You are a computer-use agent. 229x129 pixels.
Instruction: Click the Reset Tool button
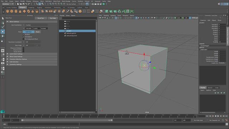(x=41, y=18)
